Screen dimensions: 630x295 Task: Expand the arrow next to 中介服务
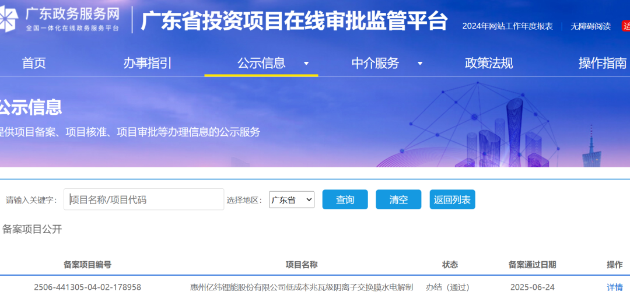(420, 64)
